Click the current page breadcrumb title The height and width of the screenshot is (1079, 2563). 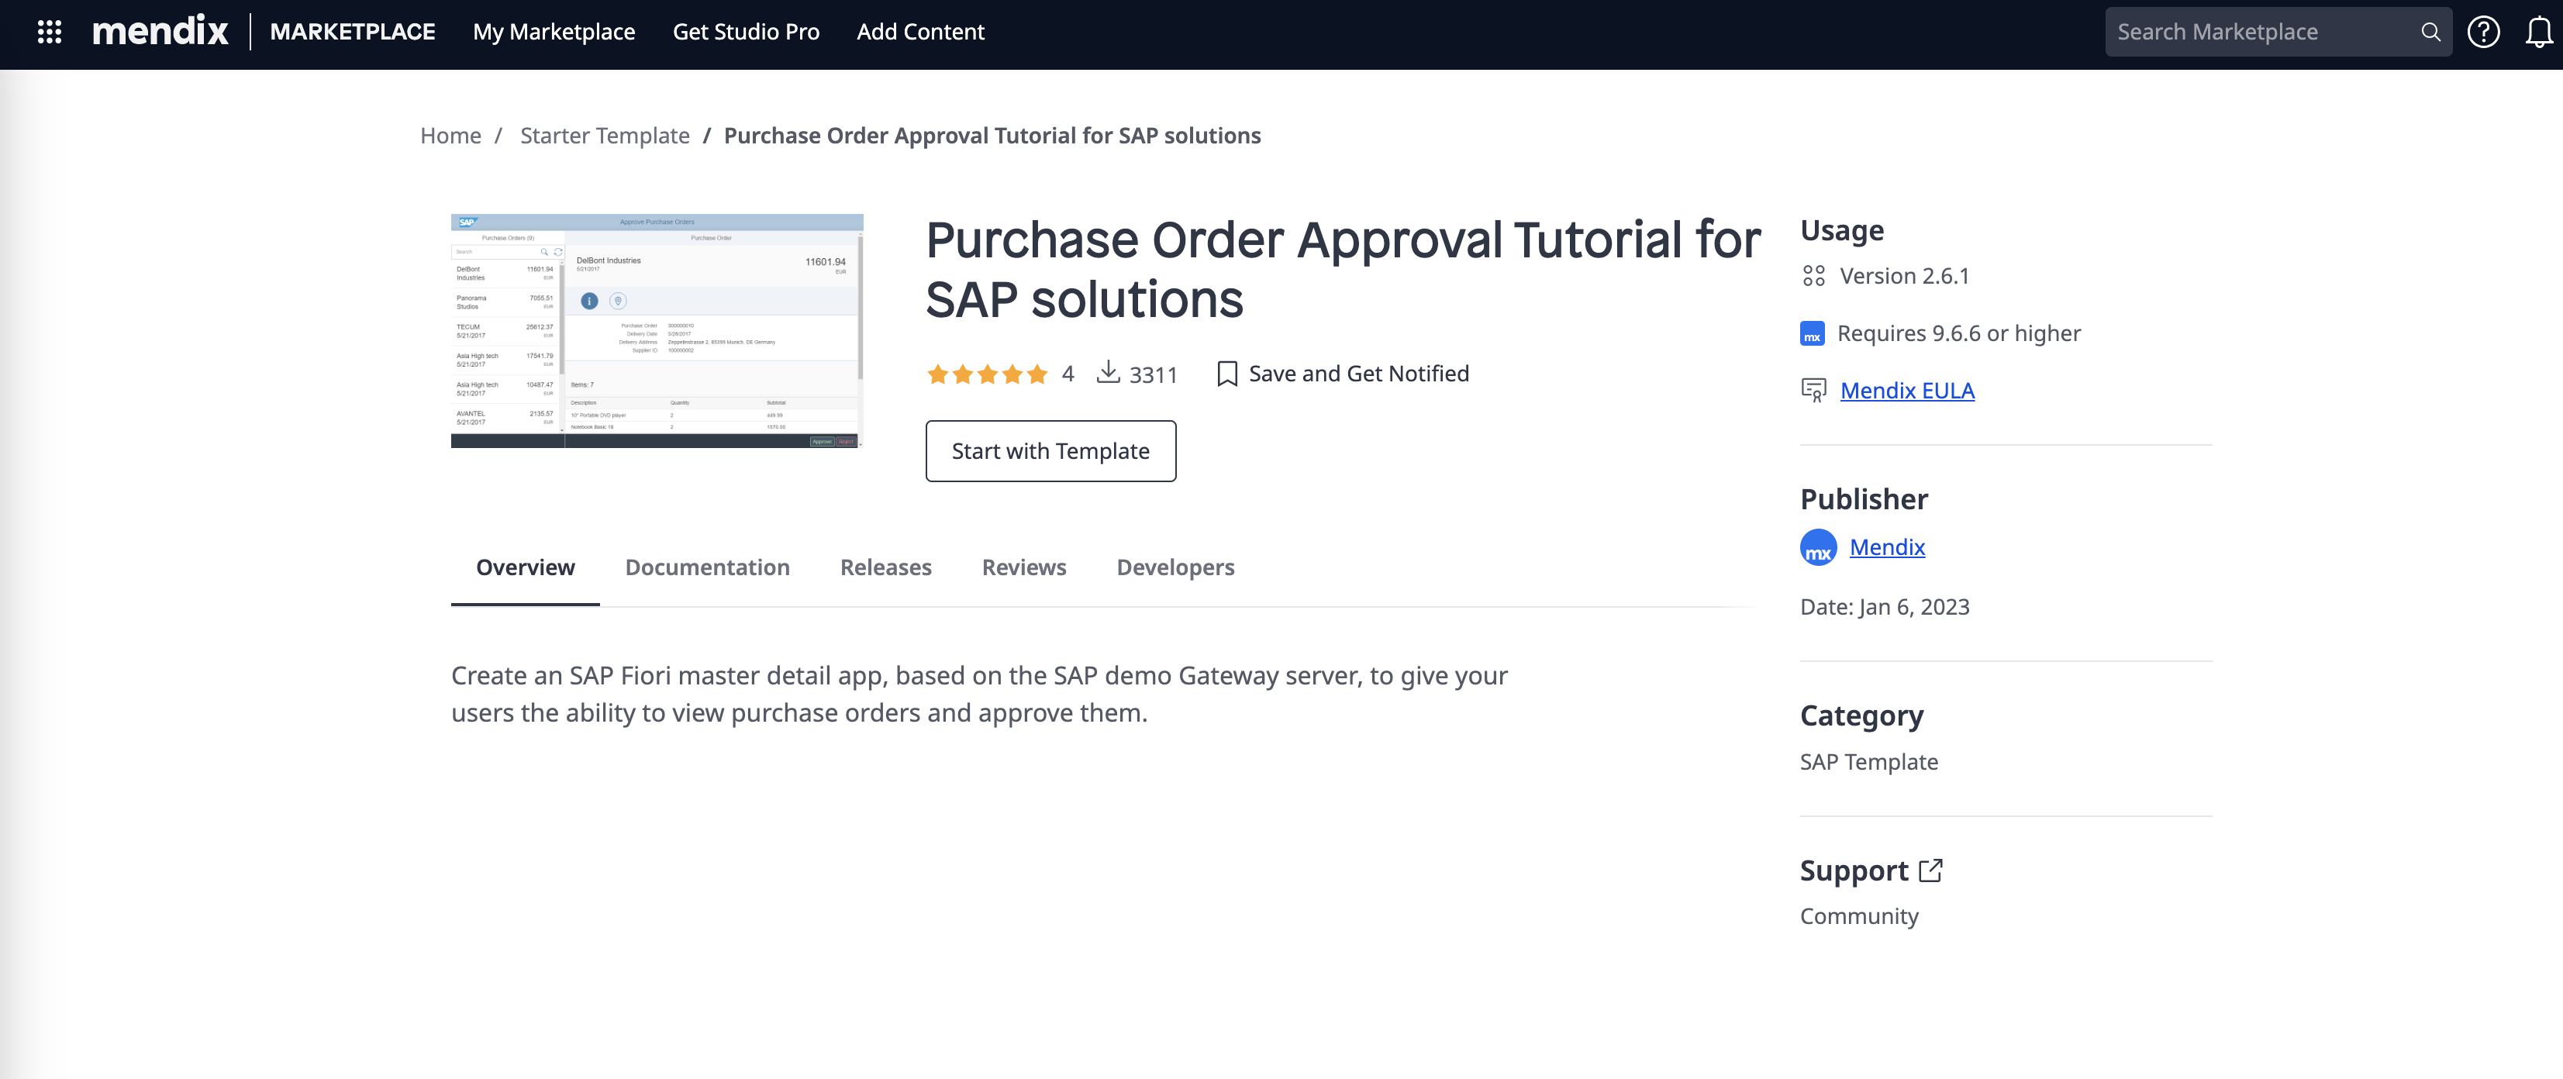pyautogui.click(x=992, y=135)
